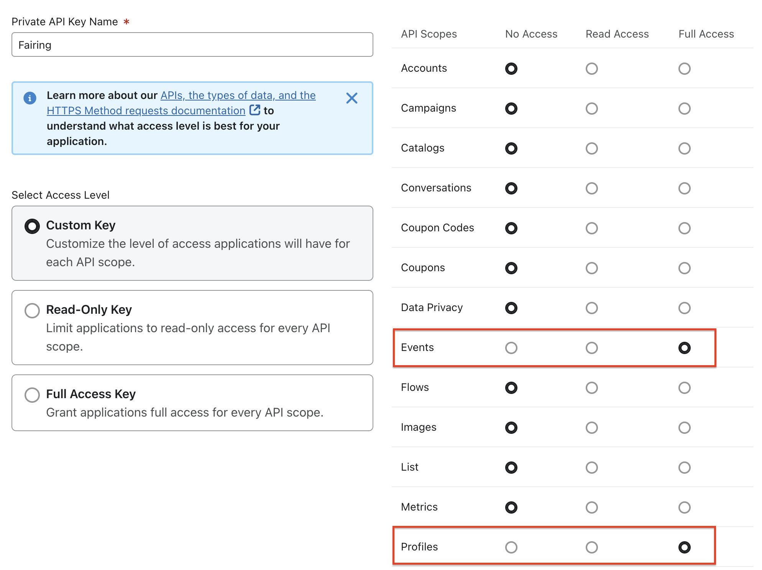Set Images scope to Full Access

[684, 428]
